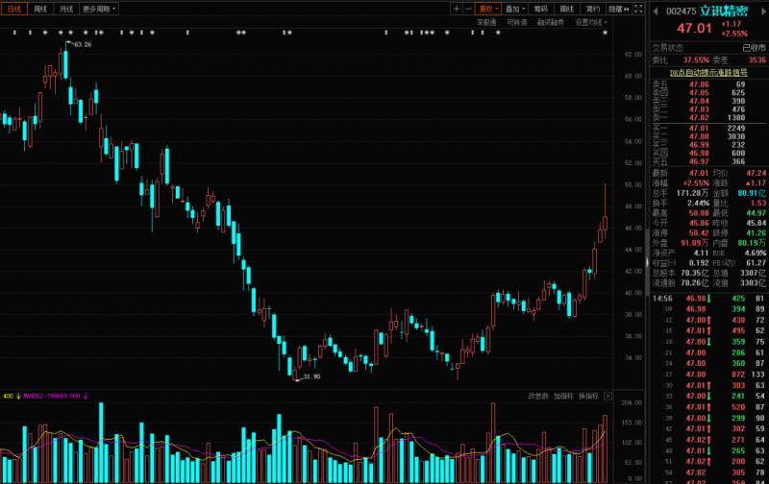Open the 画线 drawing tools

566,9
